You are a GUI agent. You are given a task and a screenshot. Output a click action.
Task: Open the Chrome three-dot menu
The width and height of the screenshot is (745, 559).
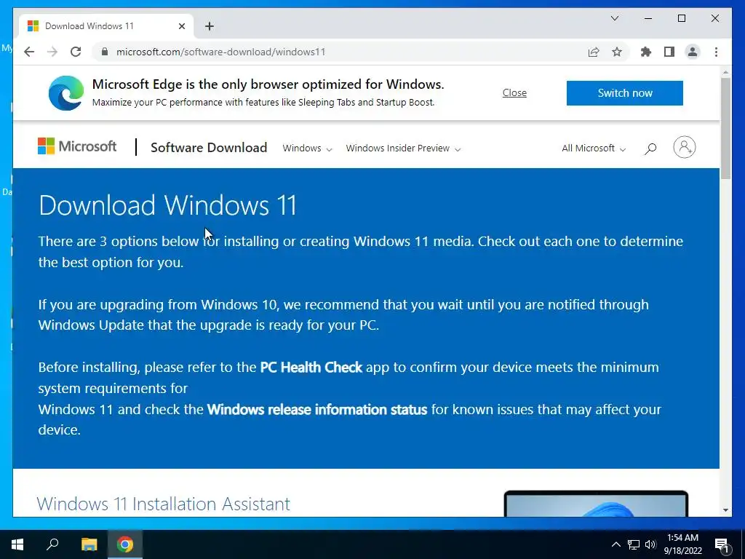716,52
